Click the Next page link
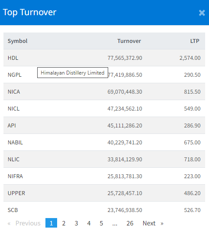The height and width of the screenshot is (238, 209). click(x=153, y=223)
